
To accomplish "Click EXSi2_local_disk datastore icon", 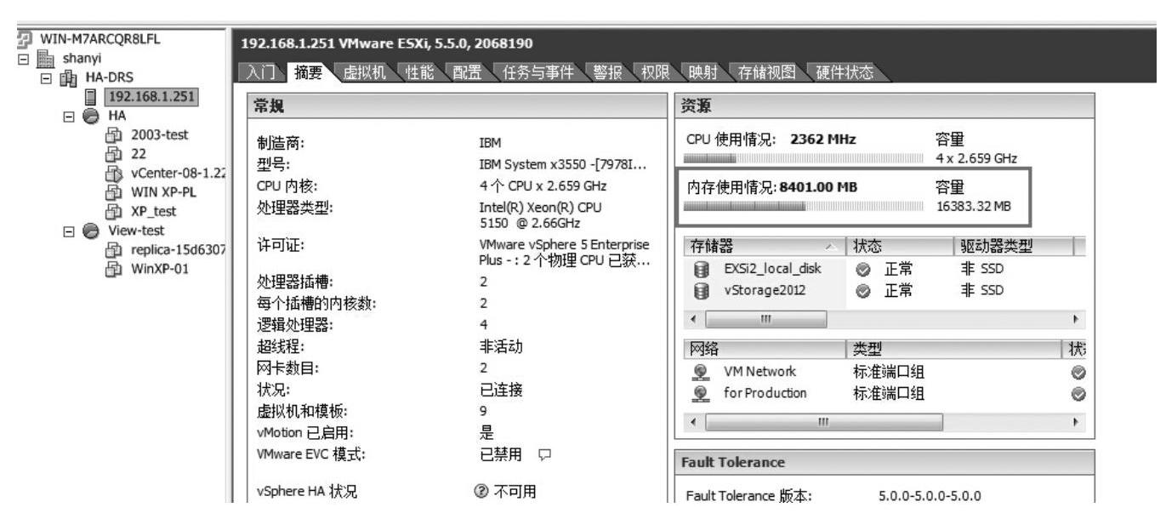I will click(702, 269).
